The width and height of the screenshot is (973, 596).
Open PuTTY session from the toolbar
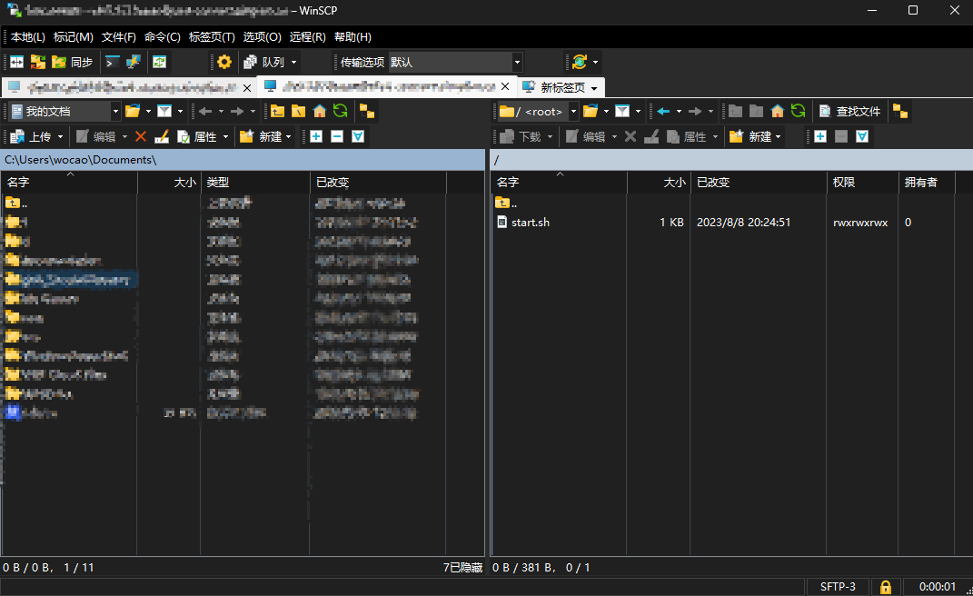pos(134,62)
